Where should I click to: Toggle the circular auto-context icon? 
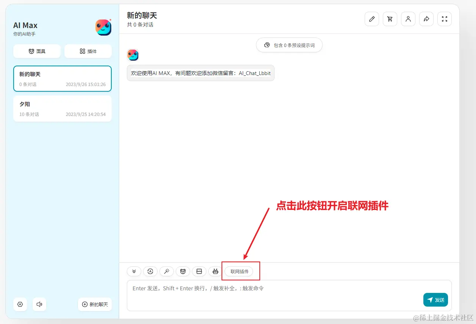(150, 271)
